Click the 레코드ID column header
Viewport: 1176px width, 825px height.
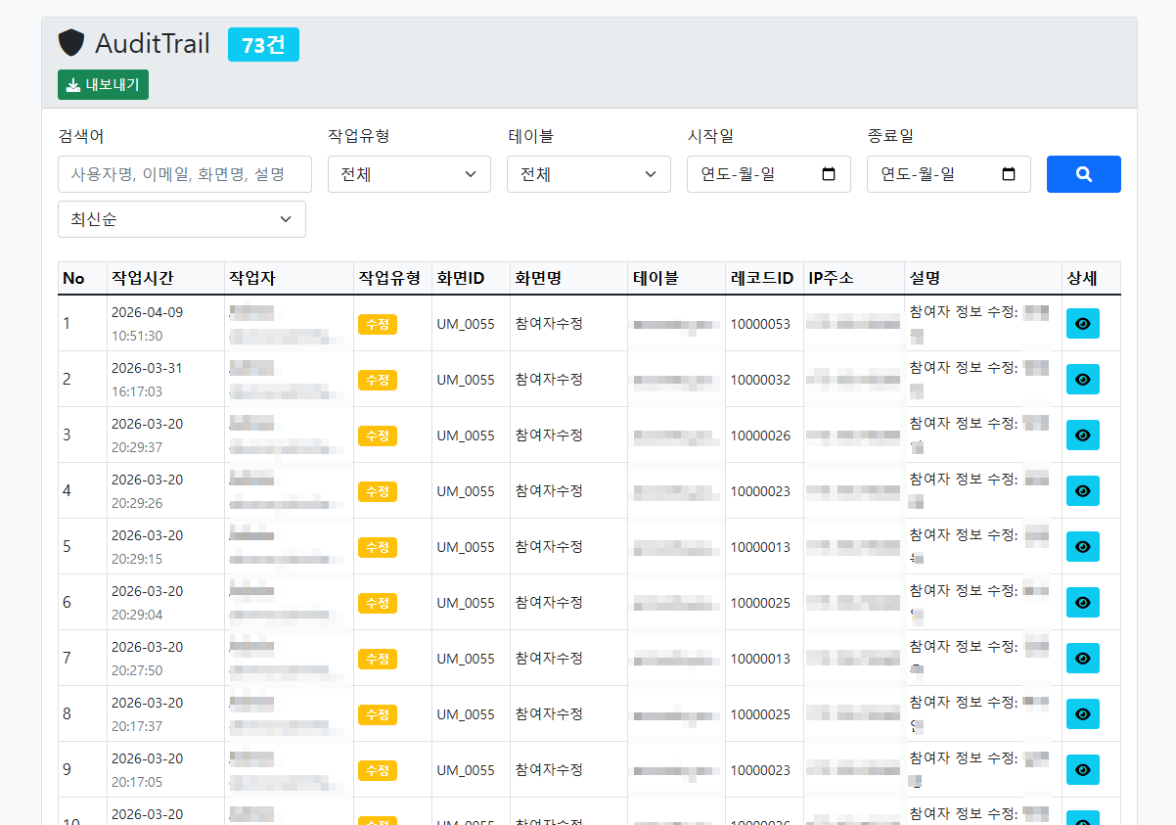click(x=760, y=278)
